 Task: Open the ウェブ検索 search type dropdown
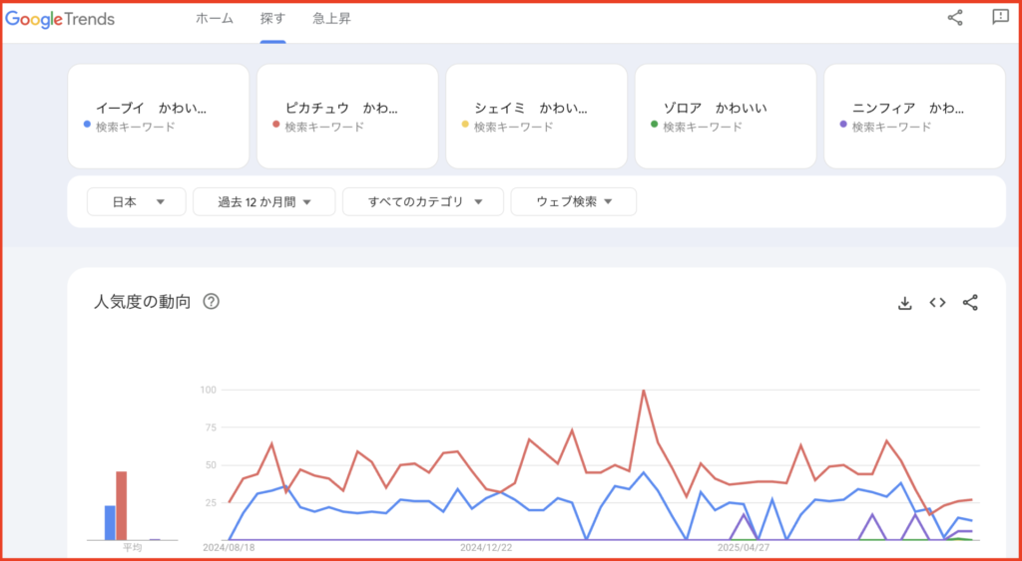[x=574, y=201]
